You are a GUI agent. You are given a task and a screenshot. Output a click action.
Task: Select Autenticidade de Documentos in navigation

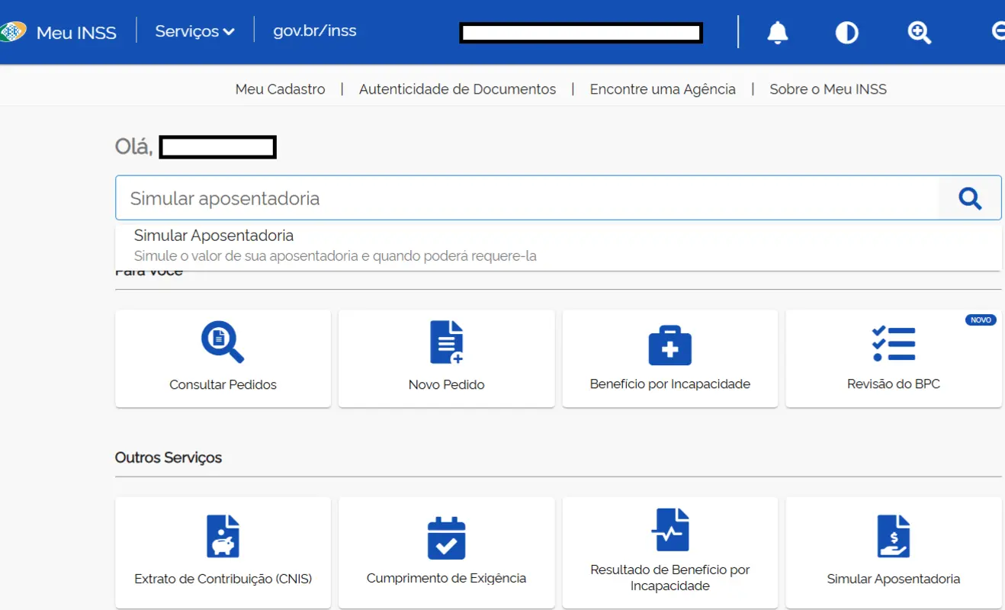point(457,88)
